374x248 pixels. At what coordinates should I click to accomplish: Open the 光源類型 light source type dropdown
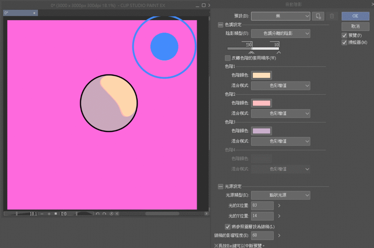coord(280,195)
